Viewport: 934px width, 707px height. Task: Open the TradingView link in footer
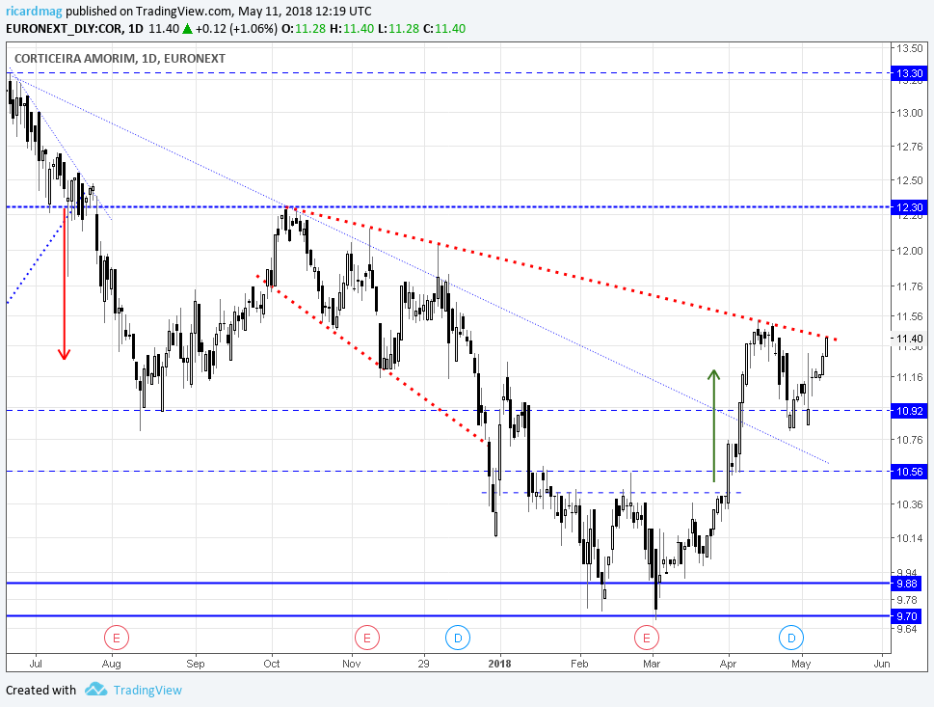click(147, 690)
